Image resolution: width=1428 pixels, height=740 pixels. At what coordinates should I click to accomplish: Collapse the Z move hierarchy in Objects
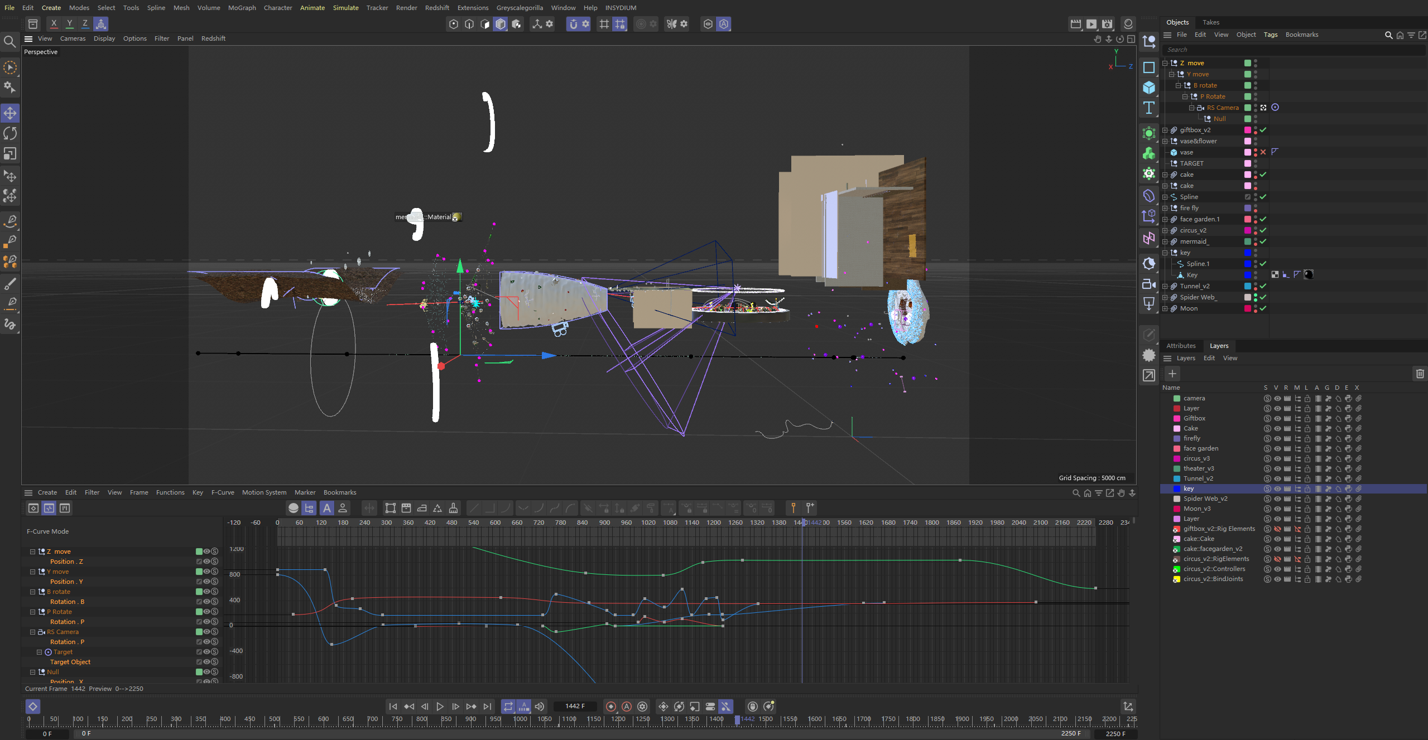pos(1165,63)
